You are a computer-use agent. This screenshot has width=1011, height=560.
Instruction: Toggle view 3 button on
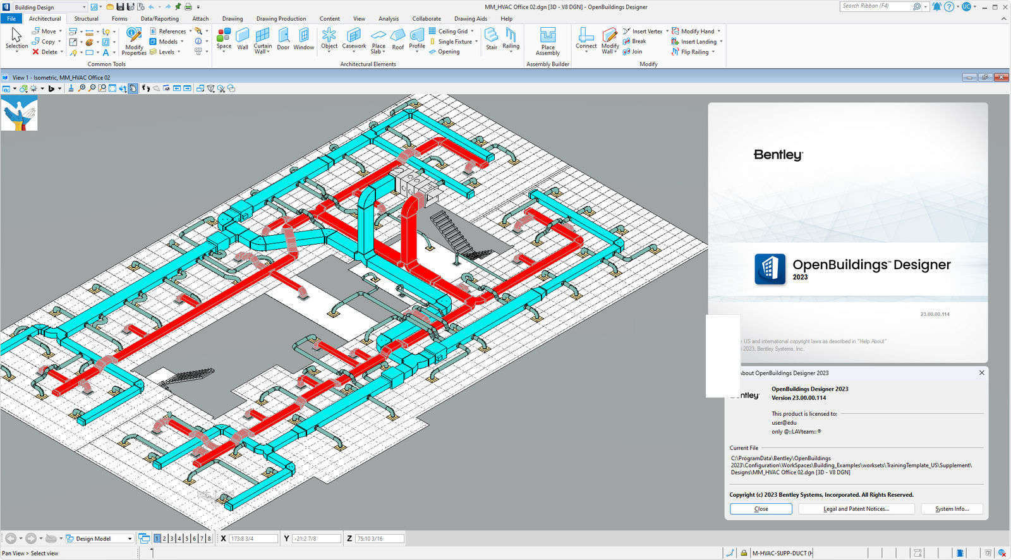[172, 539]
